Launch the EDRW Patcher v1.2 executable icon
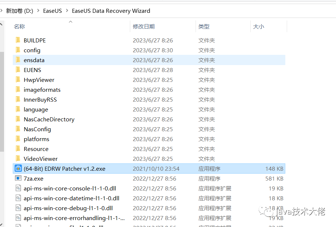Image resolution: width=336 pixels, height=227 pixels. (x=18, y=169)
